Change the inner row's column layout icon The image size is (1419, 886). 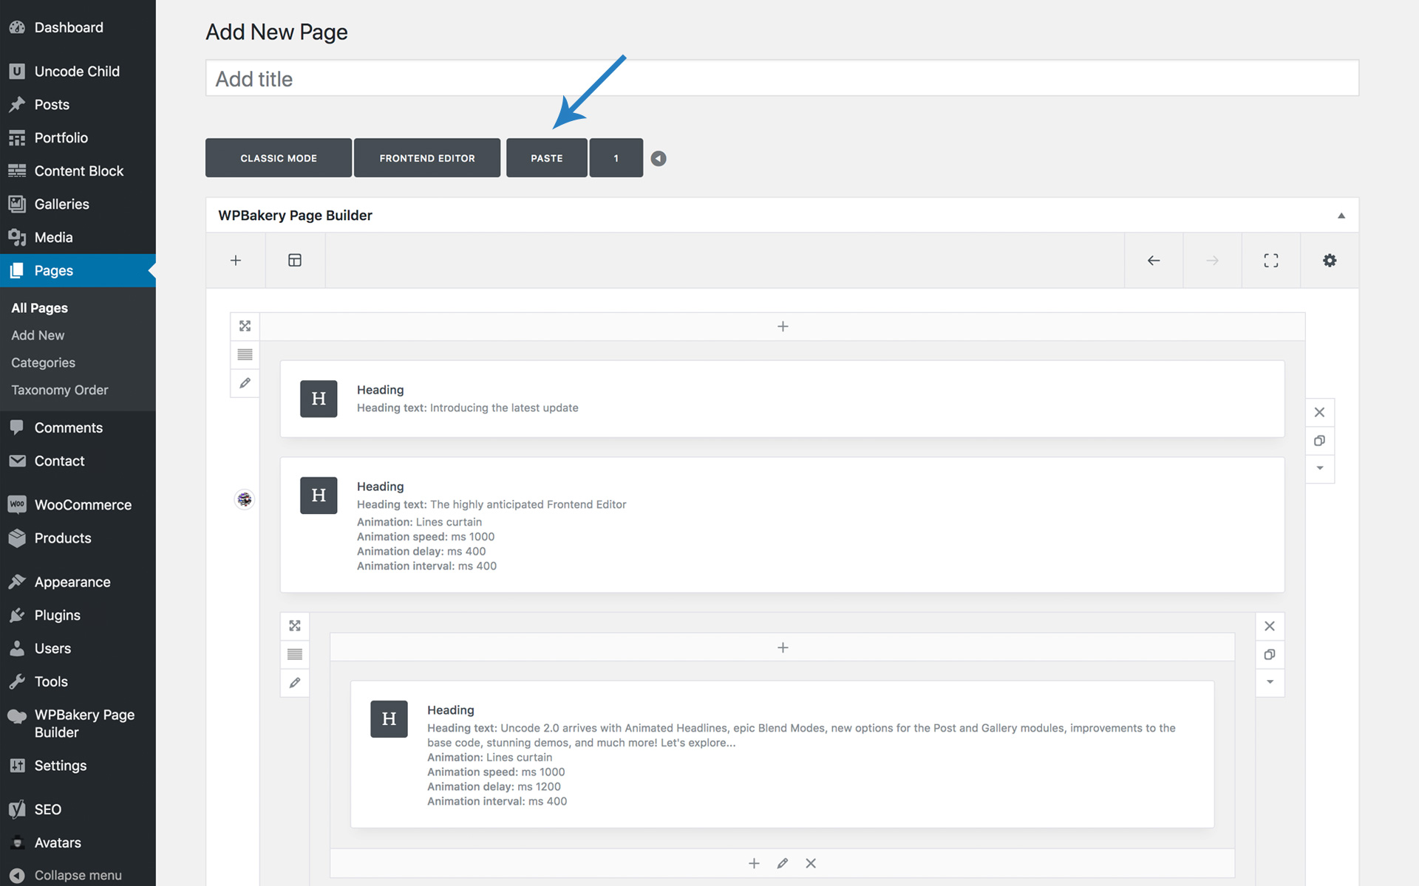pyautogui.click(x=294, y=654)
